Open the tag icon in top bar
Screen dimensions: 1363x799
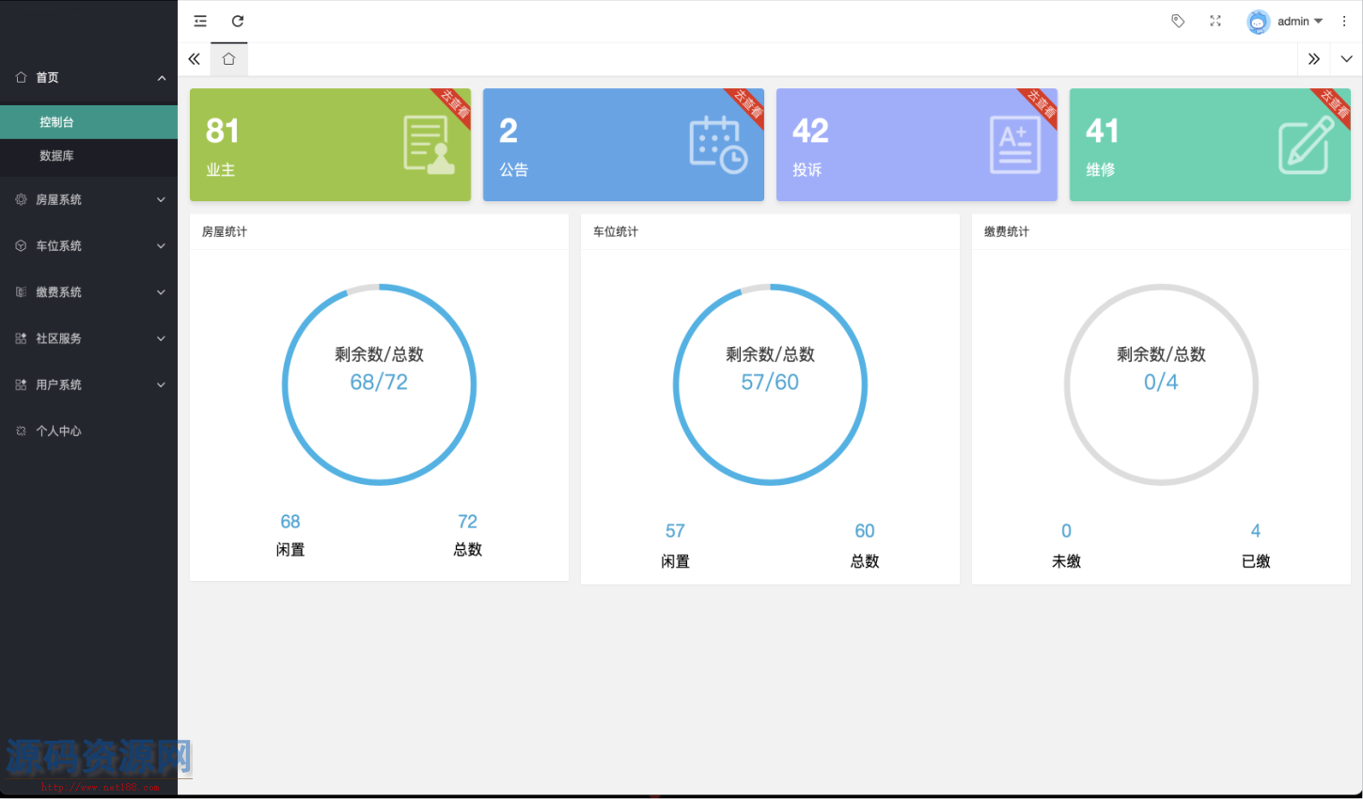click(1178, 21)
